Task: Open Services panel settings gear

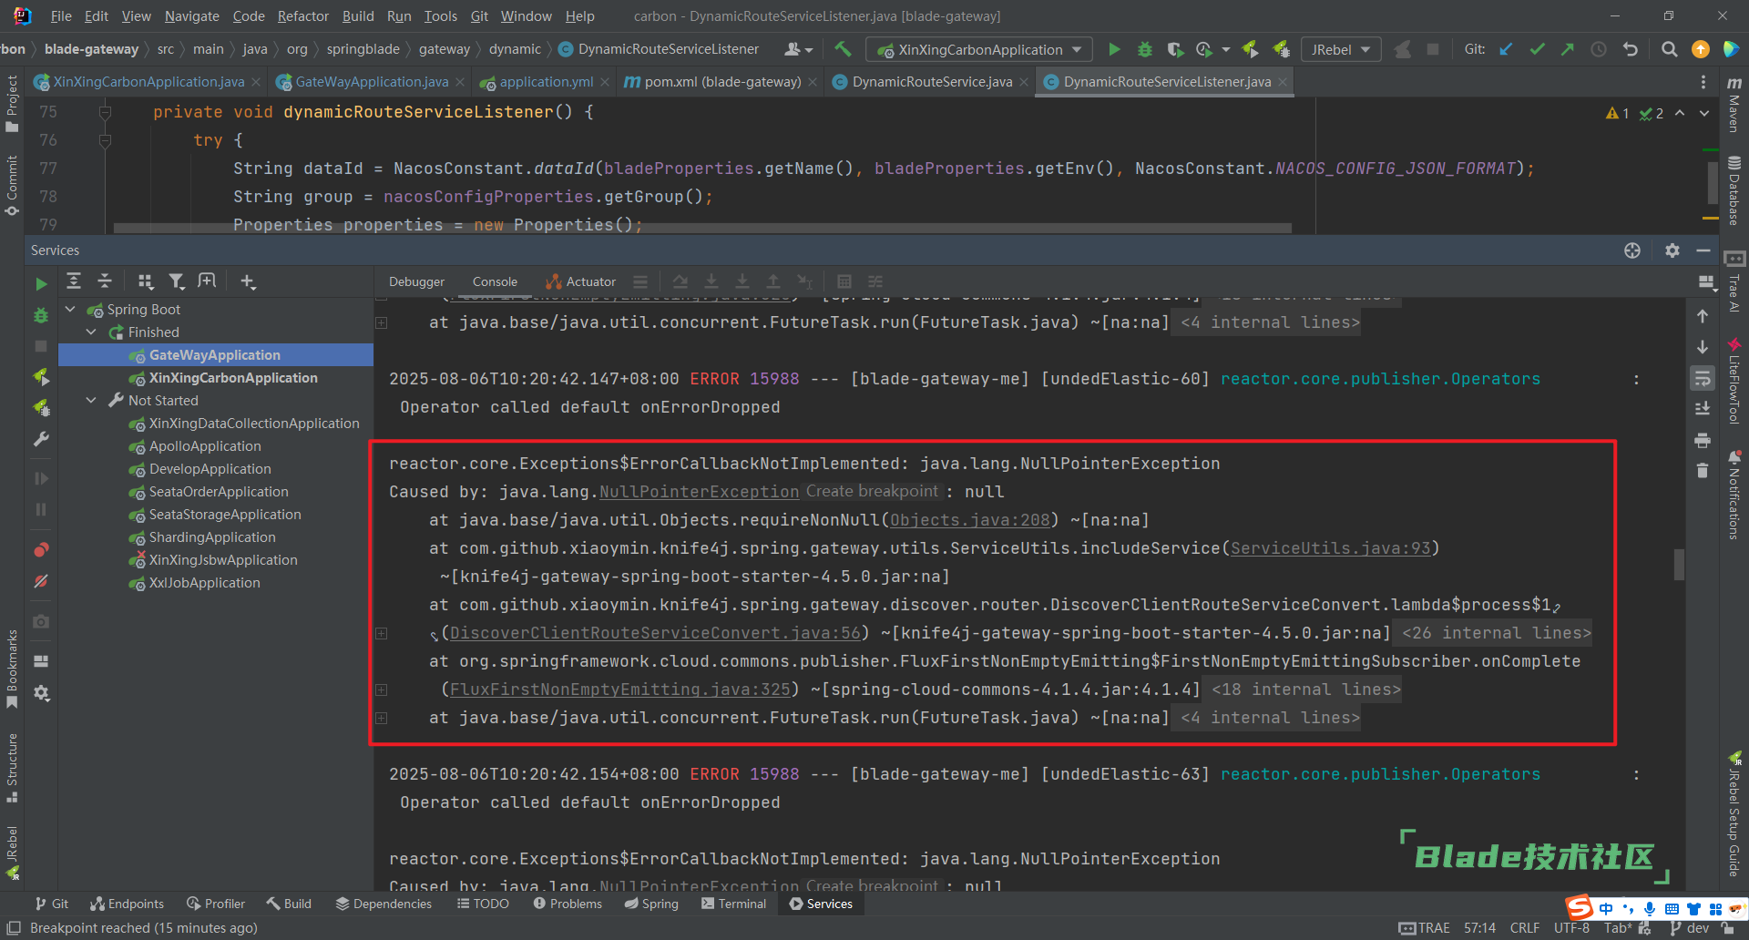Action: click(x=1672, y=250)
